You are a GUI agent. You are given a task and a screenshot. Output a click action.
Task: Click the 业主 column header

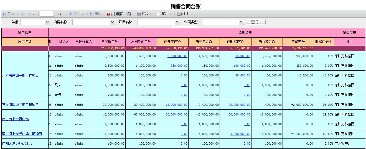click(349, 42)
